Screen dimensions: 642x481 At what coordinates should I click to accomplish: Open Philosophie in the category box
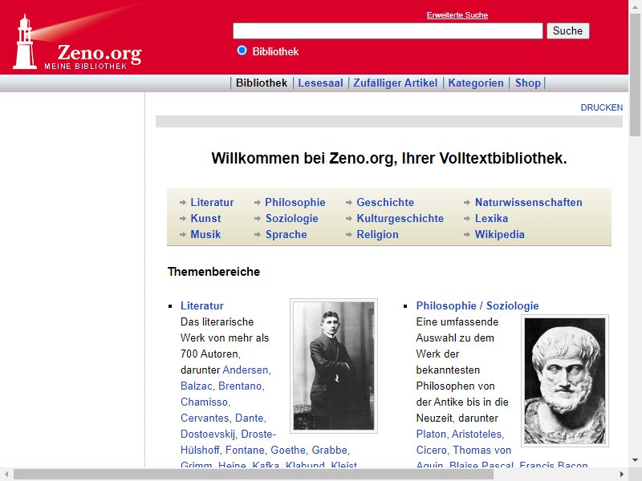[x=295, y=203]
